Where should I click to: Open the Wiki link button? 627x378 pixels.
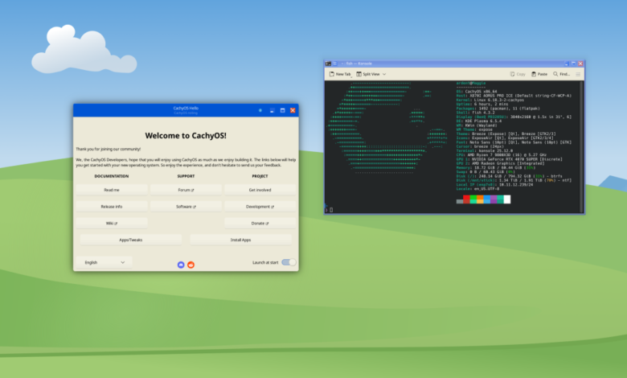tap(112, 224)
